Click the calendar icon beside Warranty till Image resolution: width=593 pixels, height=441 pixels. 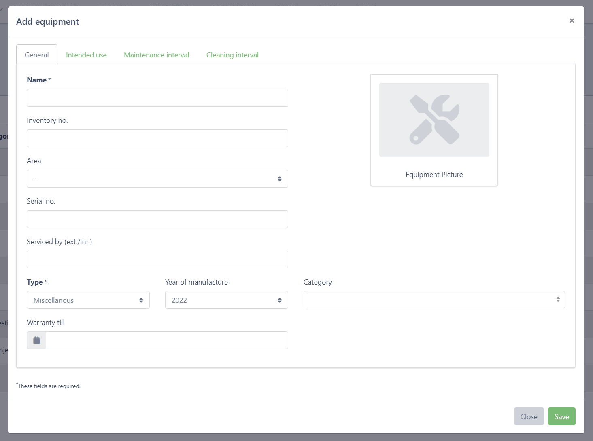coord(36,340)
